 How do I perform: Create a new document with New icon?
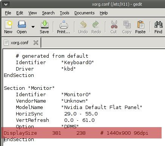8,27
